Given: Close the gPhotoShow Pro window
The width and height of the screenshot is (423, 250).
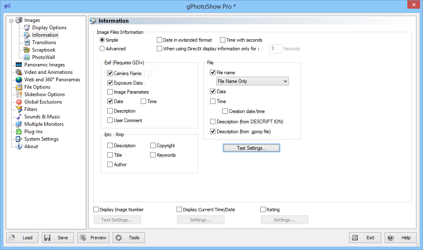Looking at the screenshot, I should click(x=414, y=5).
